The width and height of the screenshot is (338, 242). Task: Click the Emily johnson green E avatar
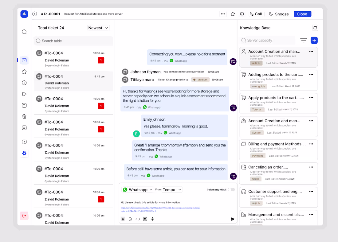tap(136, 134)
